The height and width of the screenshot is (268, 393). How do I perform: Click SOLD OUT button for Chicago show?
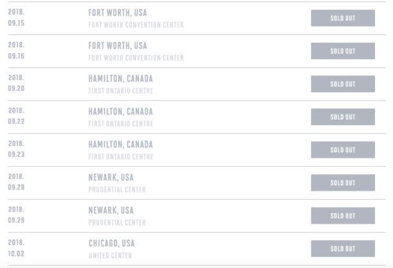[342, 249]
